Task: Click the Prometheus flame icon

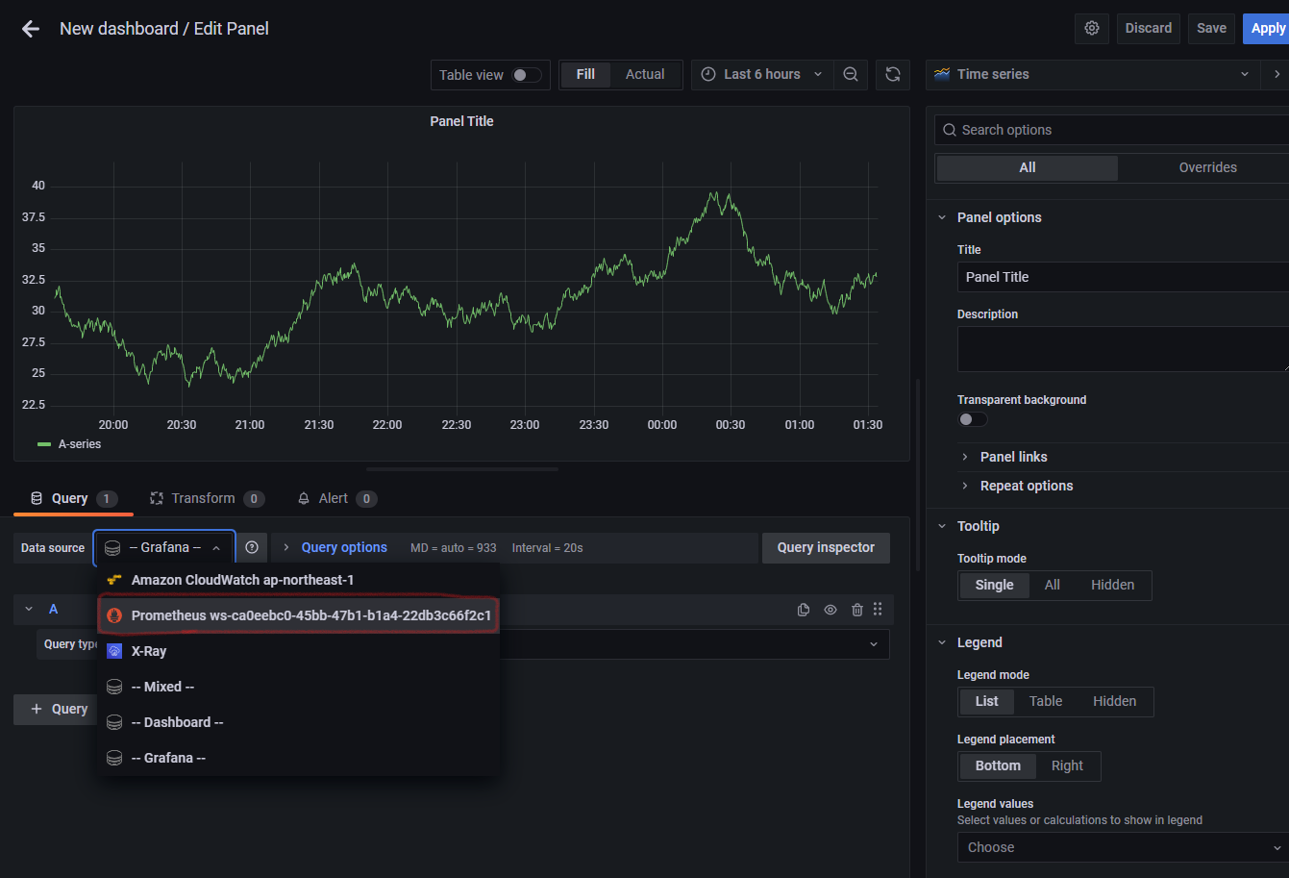Action: coord(114,615)
